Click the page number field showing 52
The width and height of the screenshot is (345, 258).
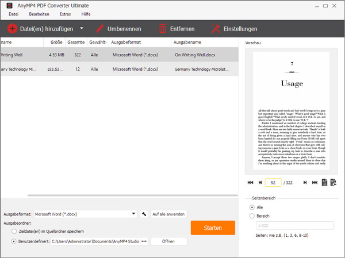pyautogui.click(x=273, y=183)
